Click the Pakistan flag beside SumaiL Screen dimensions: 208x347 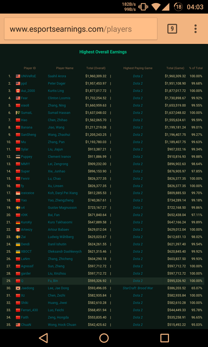click(x=18, y=113)
